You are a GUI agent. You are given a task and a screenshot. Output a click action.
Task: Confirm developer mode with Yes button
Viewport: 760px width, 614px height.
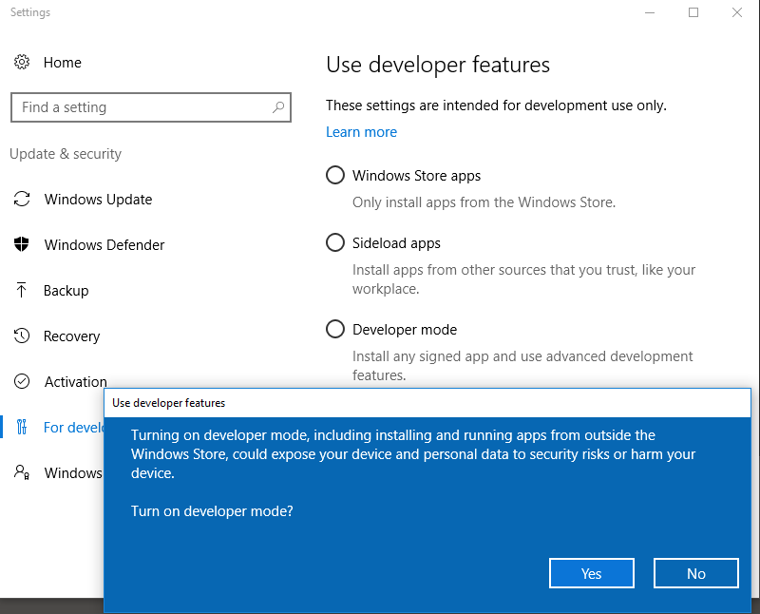click(x=591, y=573)
